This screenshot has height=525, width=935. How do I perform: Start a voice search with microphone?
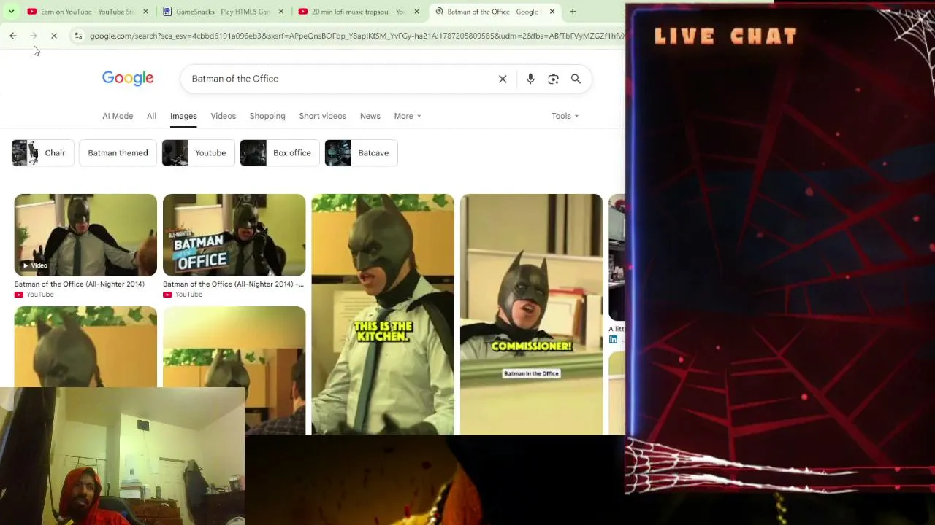pos(530,79)
